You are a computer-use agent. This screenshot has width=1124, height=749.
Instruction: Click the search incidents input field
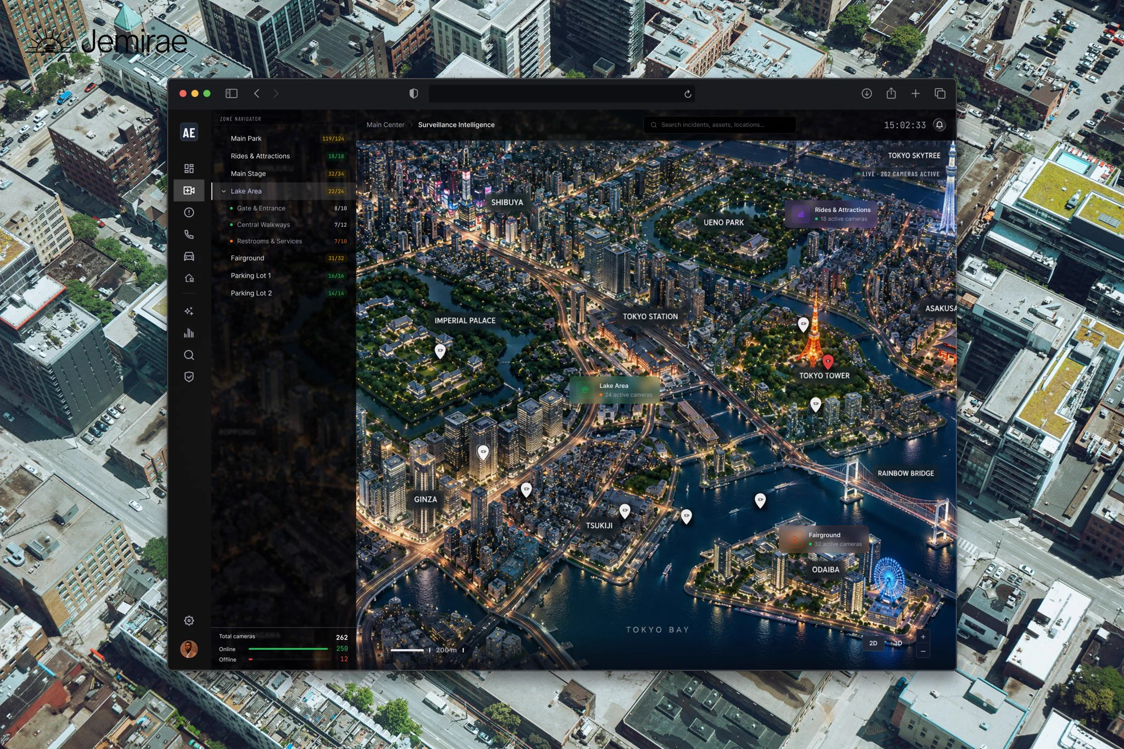720,125
